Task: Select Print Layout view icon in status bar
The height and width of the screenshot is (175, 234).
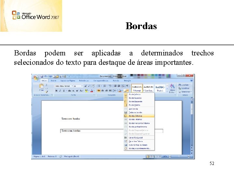Action: (x=148, y=157)
